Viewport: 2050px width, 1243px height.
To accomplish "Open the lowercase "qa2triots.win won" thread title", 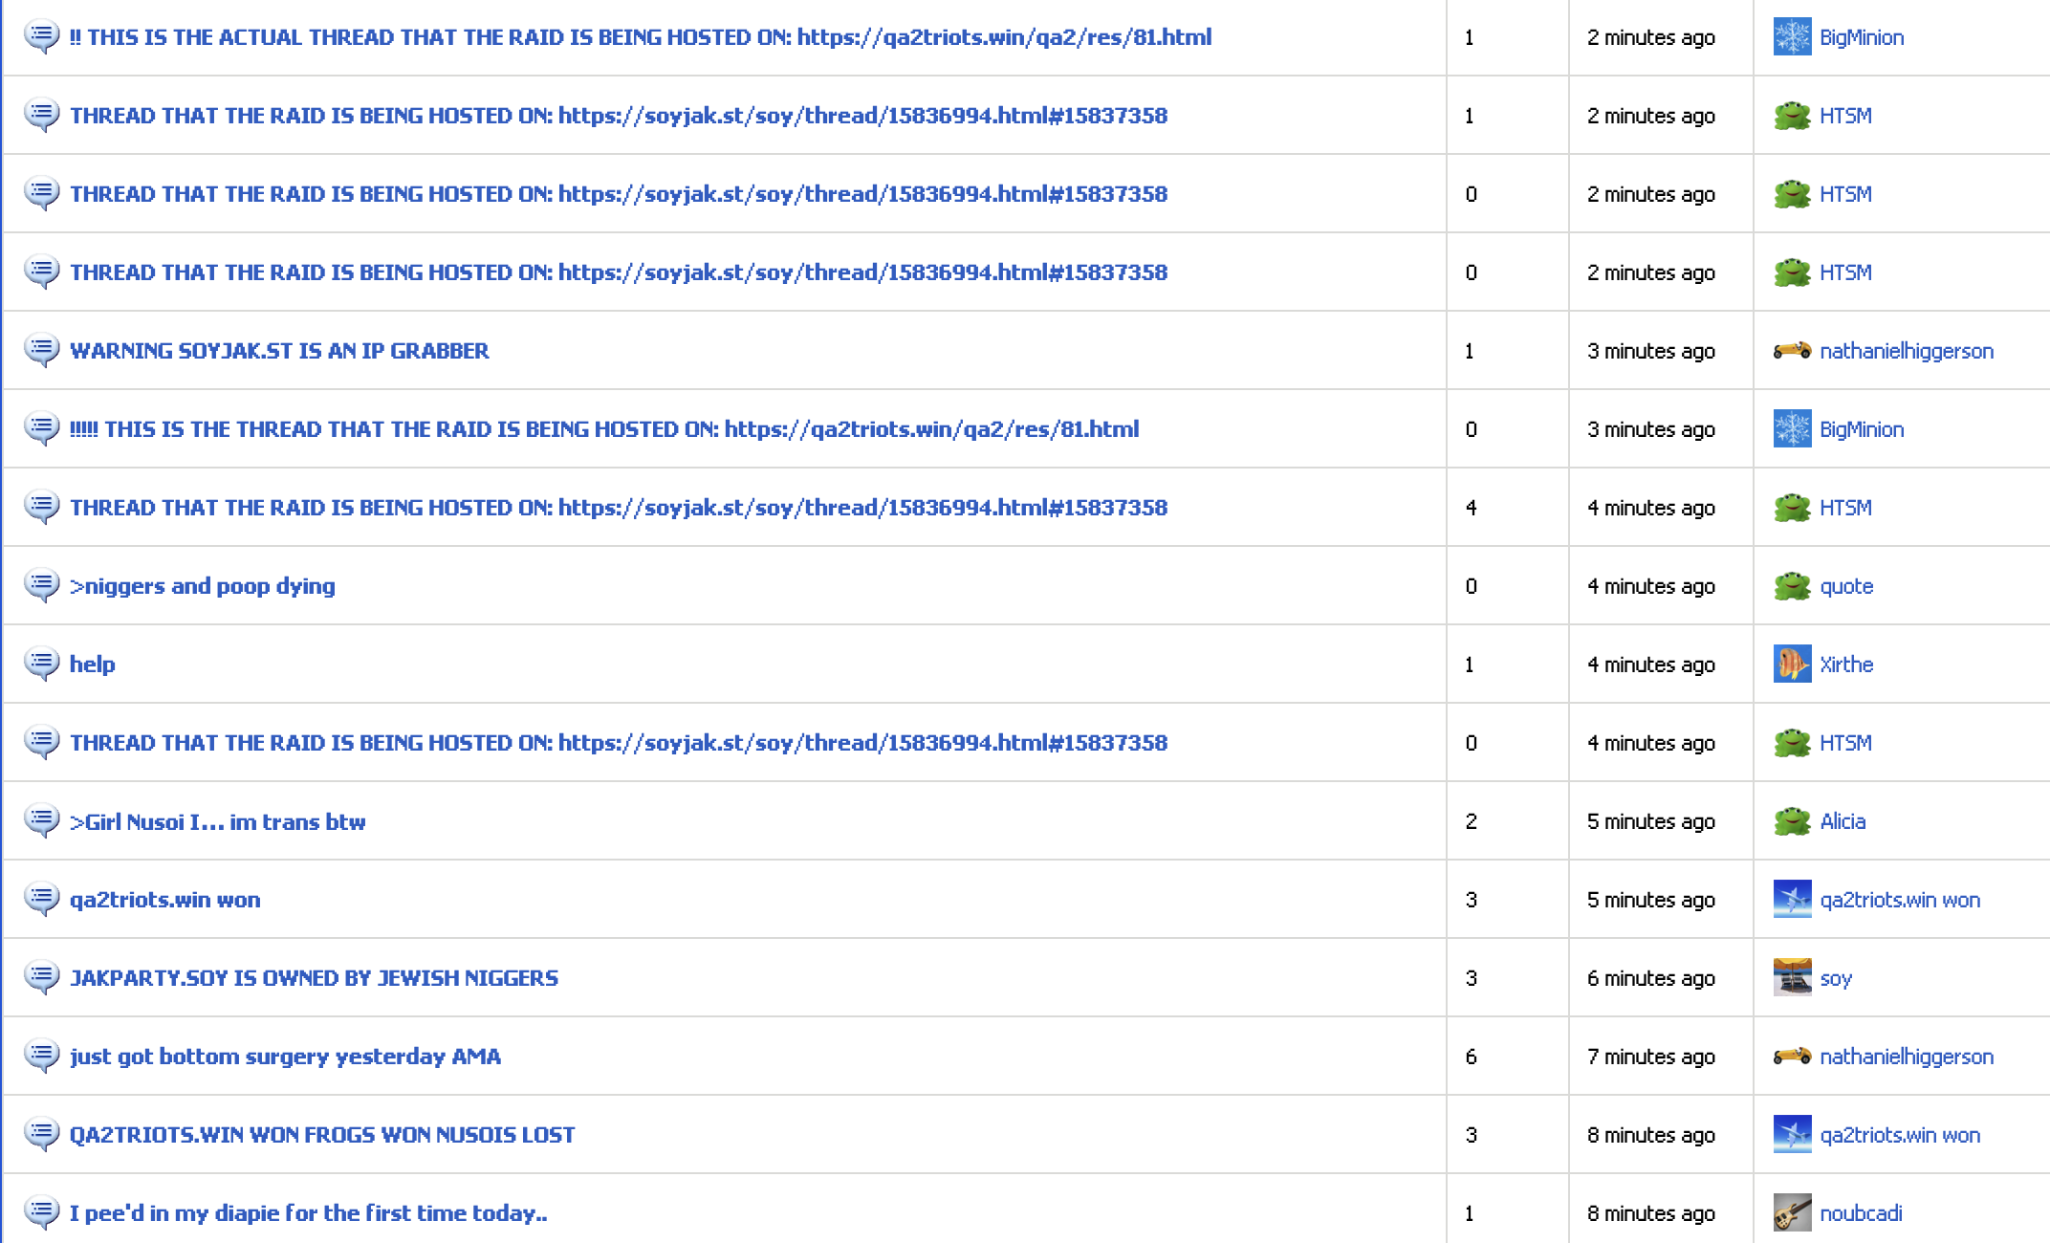I will point(164,900).
